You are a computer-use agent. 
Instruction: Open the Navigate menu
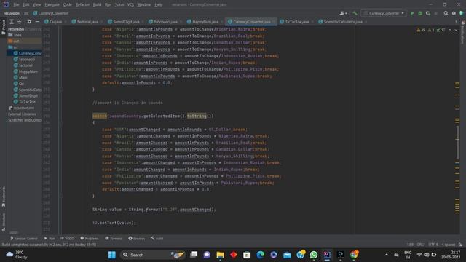pos(52,5)
